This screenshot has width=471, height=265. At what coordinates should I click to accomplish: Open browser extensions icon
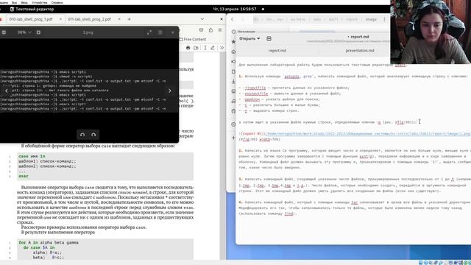(210, 30)
